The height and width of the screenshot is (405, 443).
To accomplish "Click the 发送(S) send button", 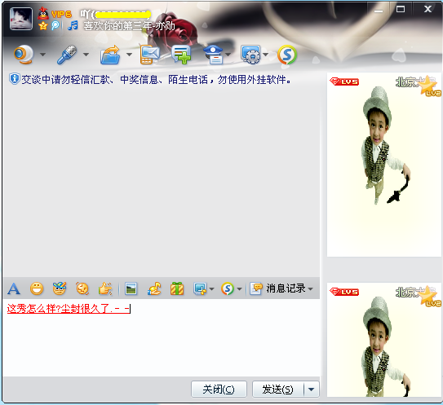I will tap(278, 390).
